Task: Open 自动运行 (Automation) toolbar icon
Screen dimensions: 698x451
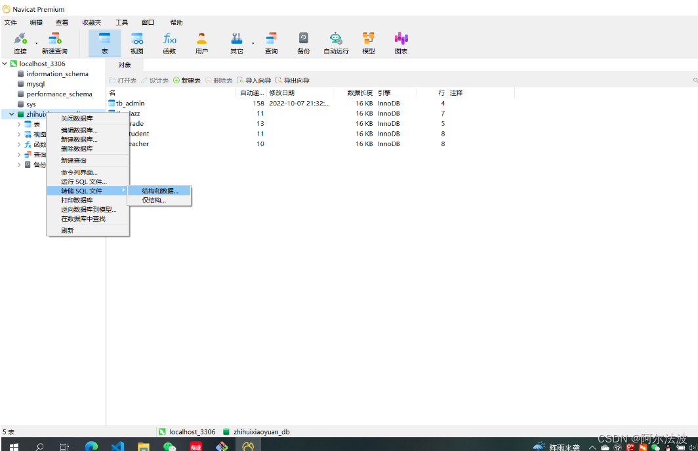Action: click(x=336, y=43)
